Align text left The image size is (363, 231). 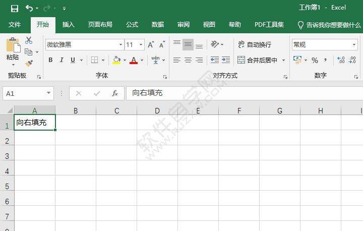click(177, 60)
